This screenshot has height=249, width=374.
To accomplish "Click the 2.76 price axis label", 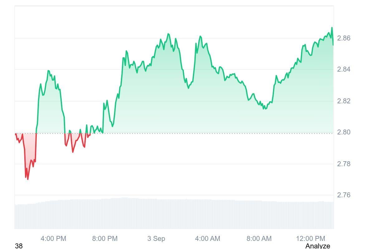I will pyautogui.click(x=344, y=195).
